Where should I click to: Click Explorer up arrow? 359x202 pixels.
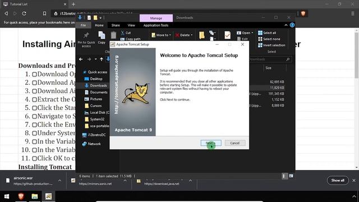tap(102, 59)
